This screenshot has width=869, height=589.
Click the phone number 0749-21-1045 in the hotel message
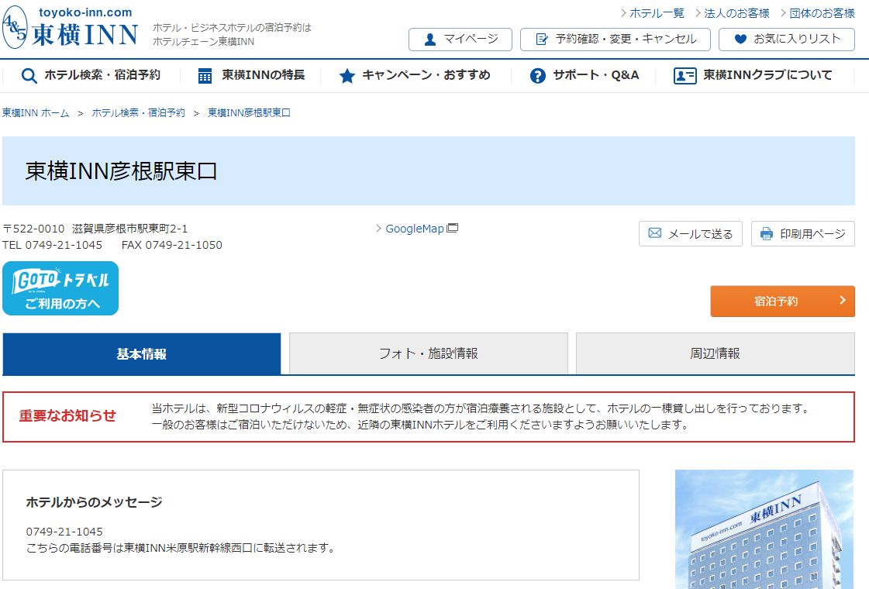pos(64,532)
